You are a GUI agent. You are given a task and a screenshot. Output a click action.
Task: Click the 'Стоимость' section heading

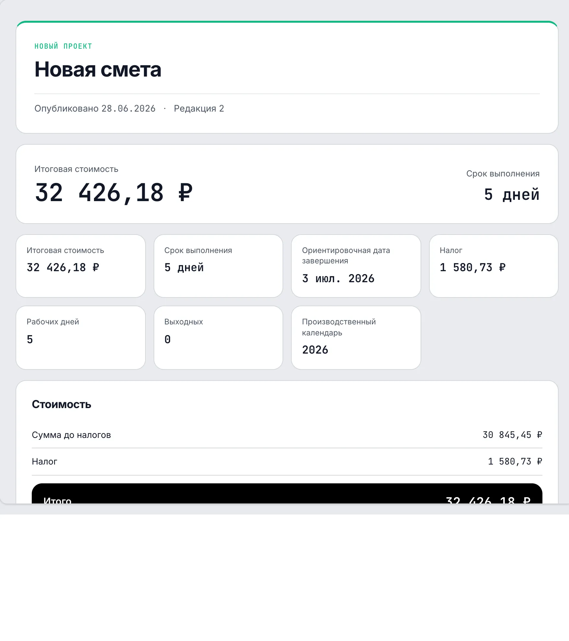coord(62,405)
